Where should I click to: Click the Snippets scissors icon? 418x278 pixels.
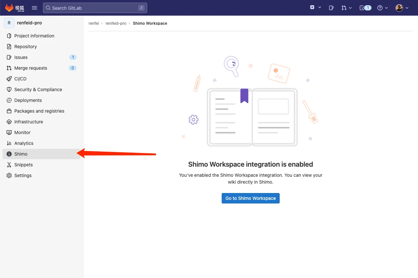(x=9, y=165)
